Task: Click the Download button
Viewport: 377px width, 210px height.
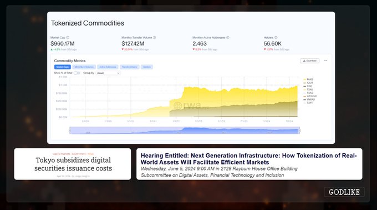Action: click(310, 61)
